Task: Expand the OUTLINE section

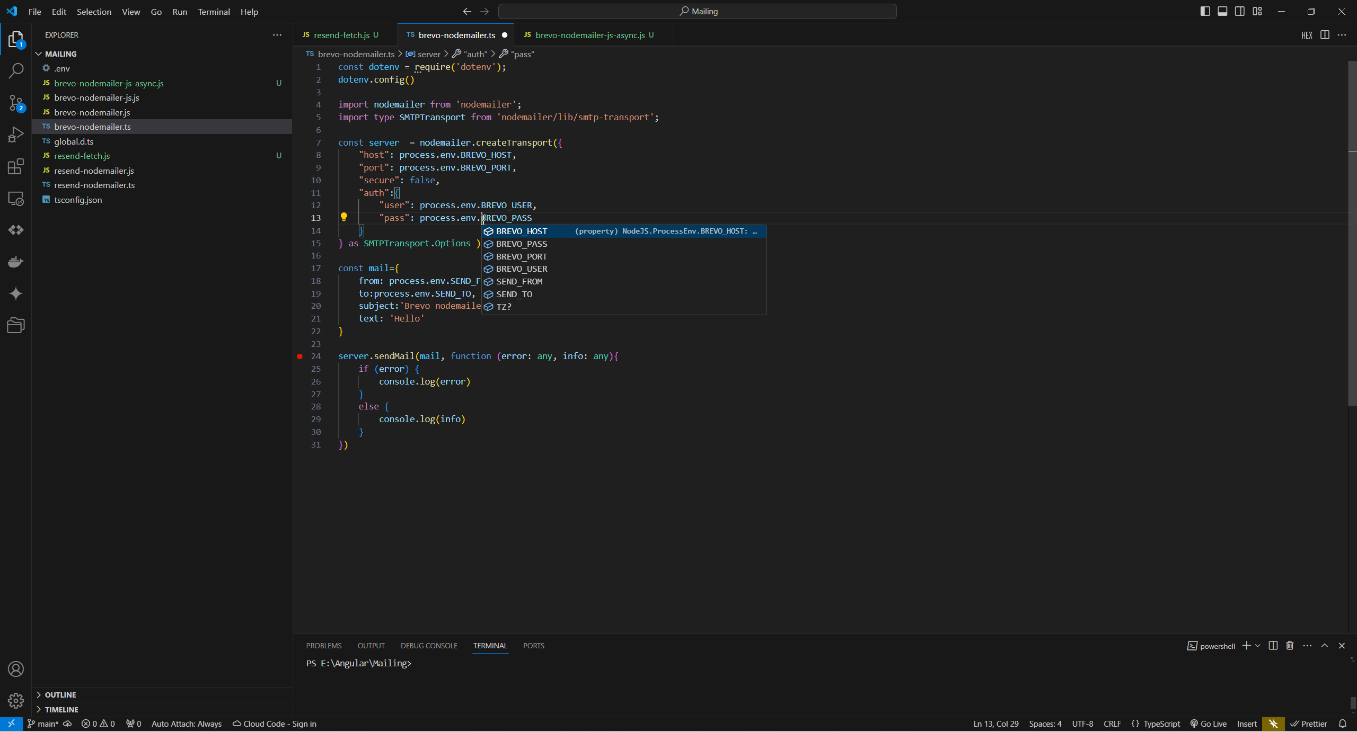Action: [60, 694]
